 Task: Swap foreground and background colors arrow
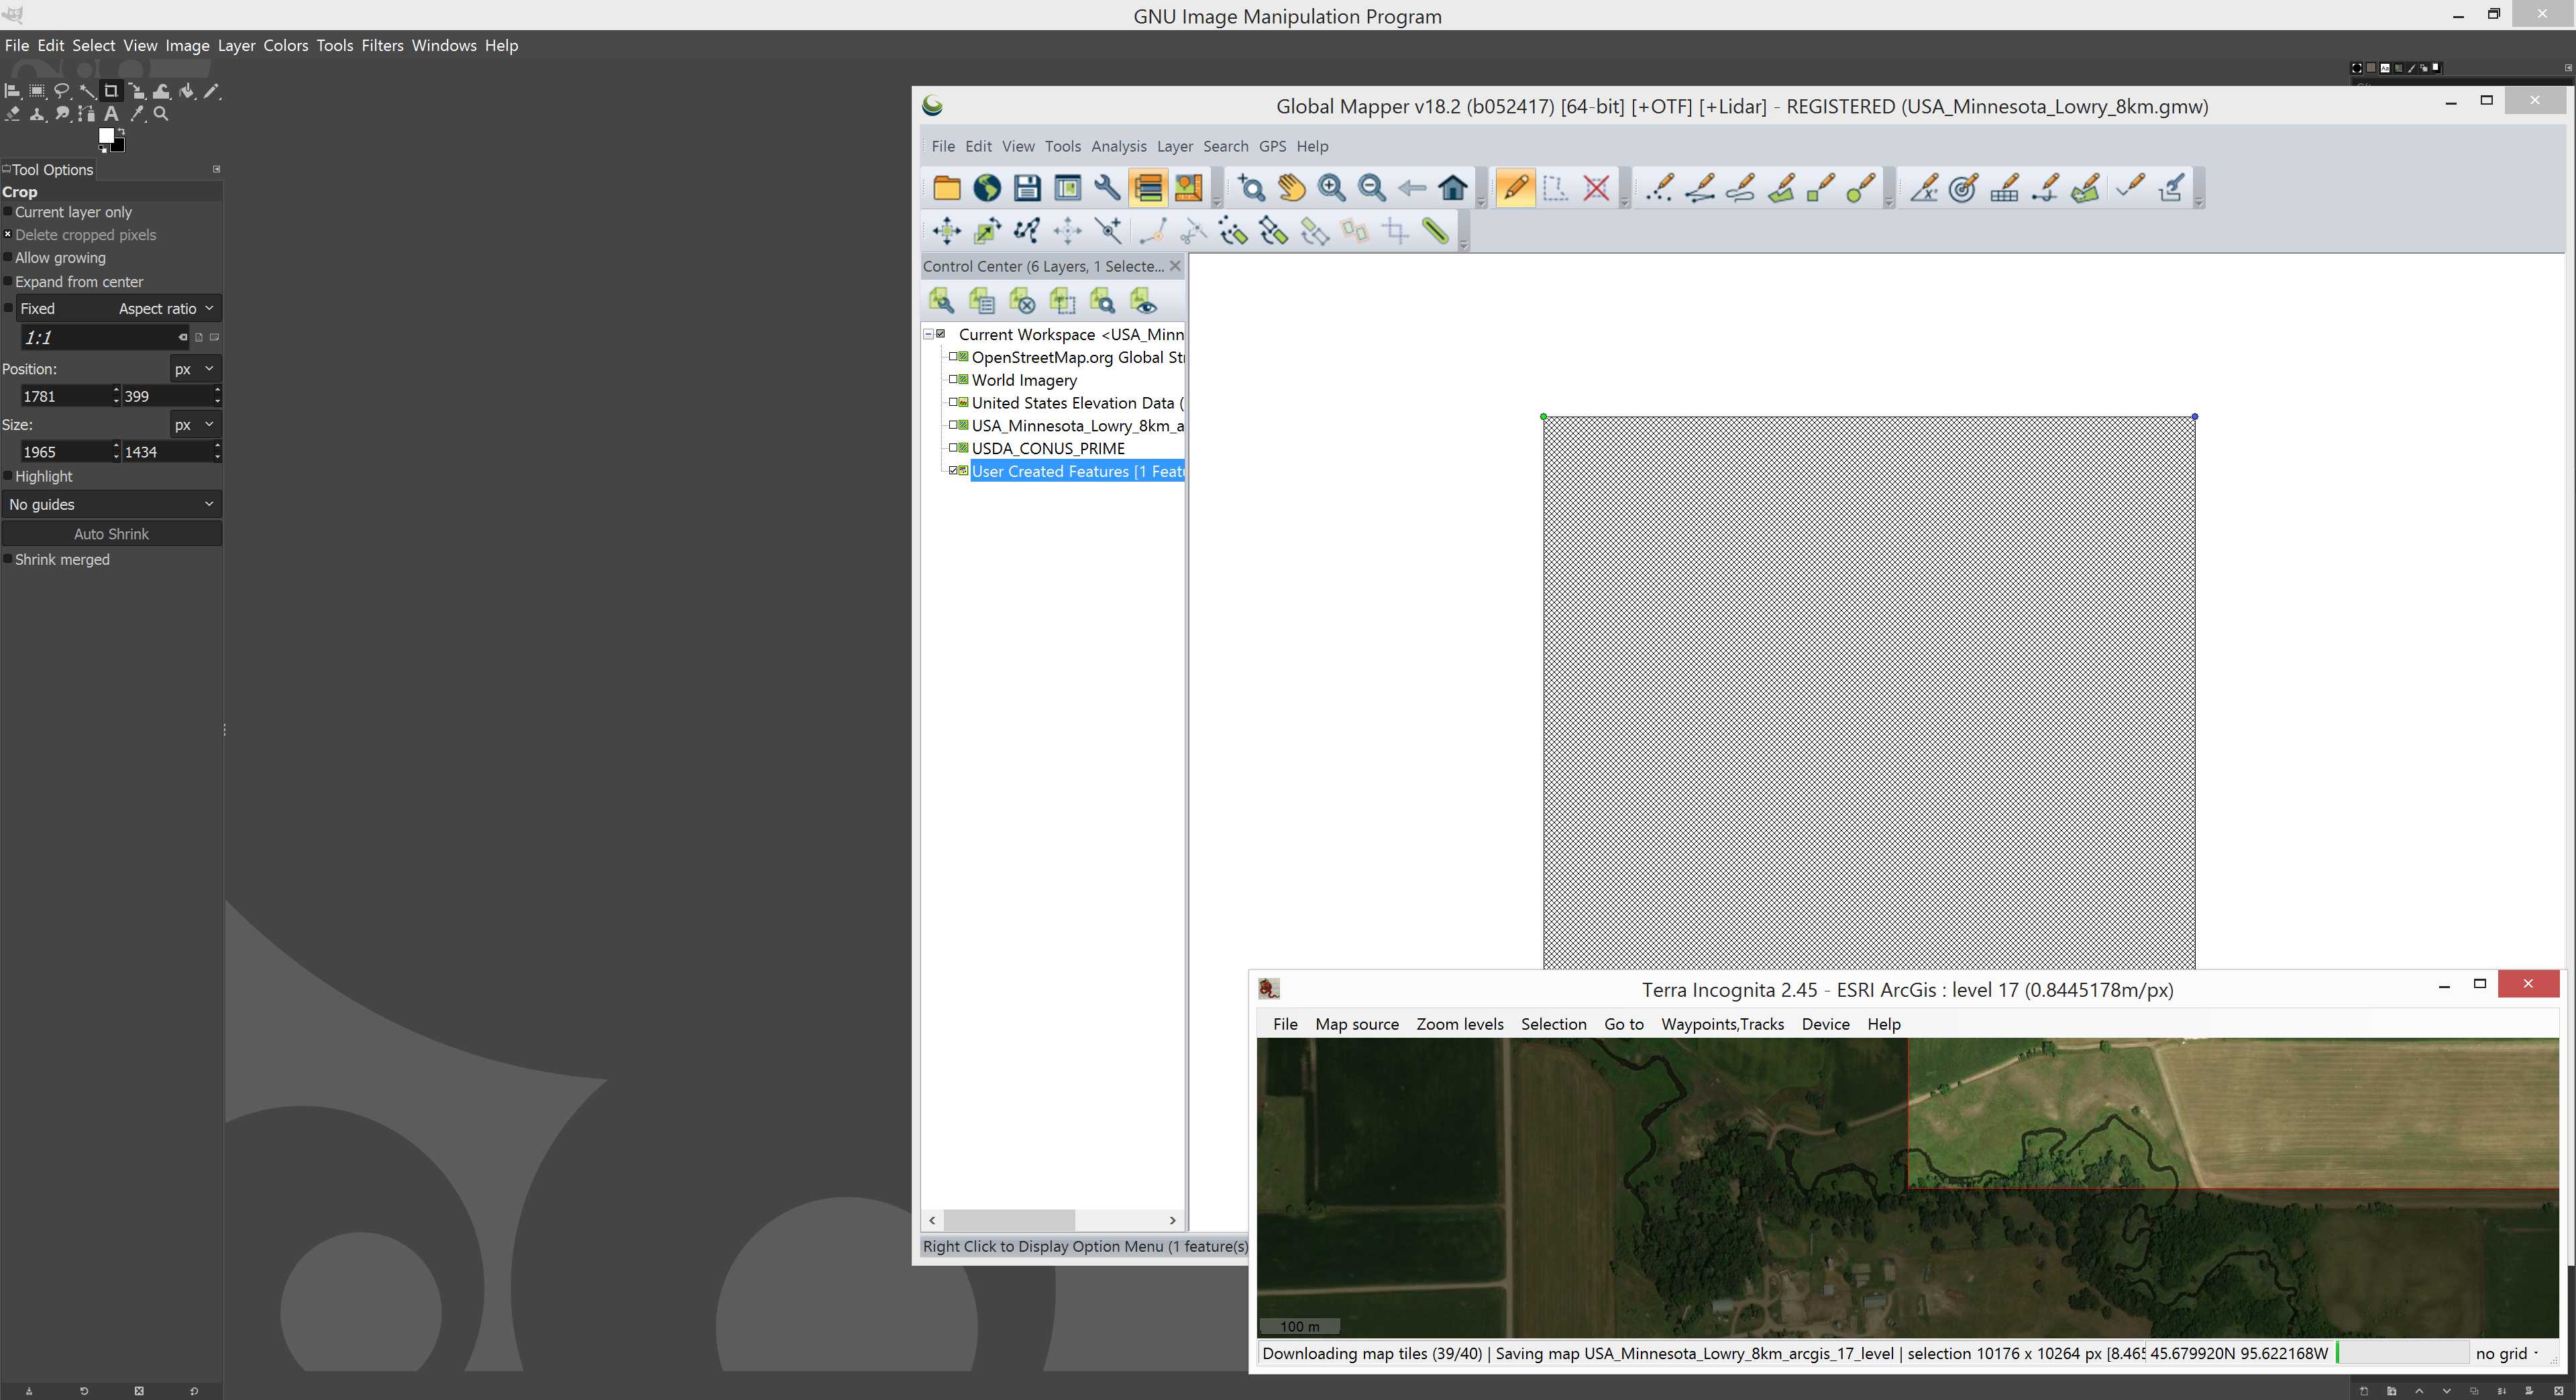click(x=121, y=131)
